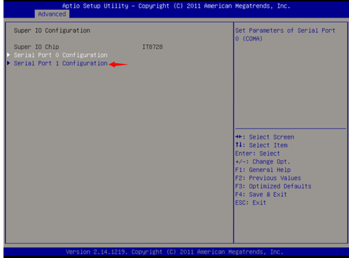Click the white triangle beside Serial Port 0

[x=9, y=55]
